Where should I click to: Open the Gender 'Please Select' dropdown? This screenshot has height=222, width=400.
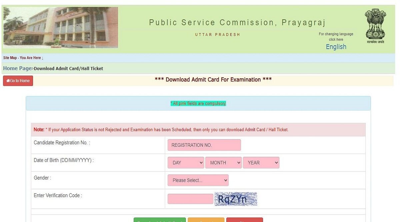point(198,180)
